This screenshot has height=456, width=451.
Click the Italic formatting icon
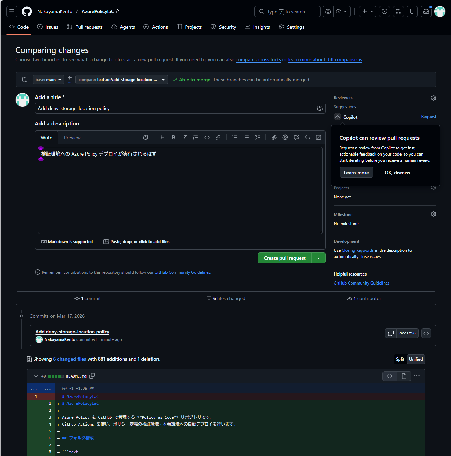click(x=185, y=137)
